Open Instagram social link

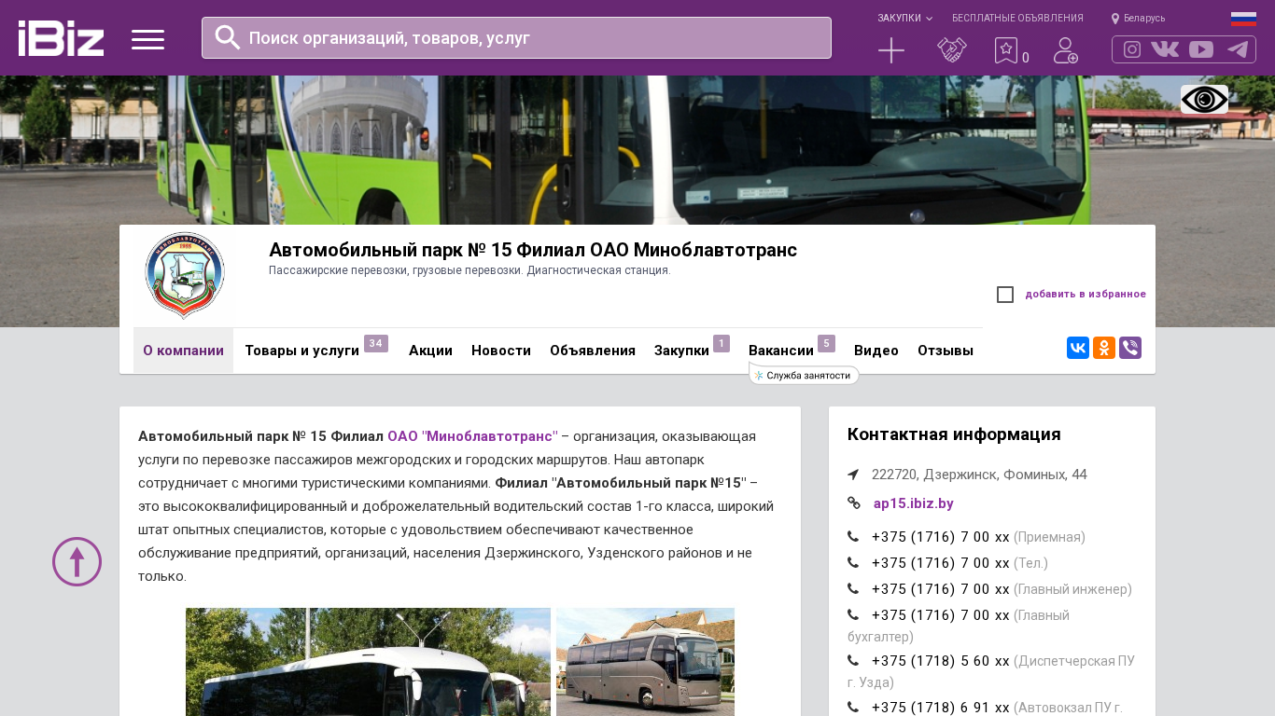[x=1132, y=49]
